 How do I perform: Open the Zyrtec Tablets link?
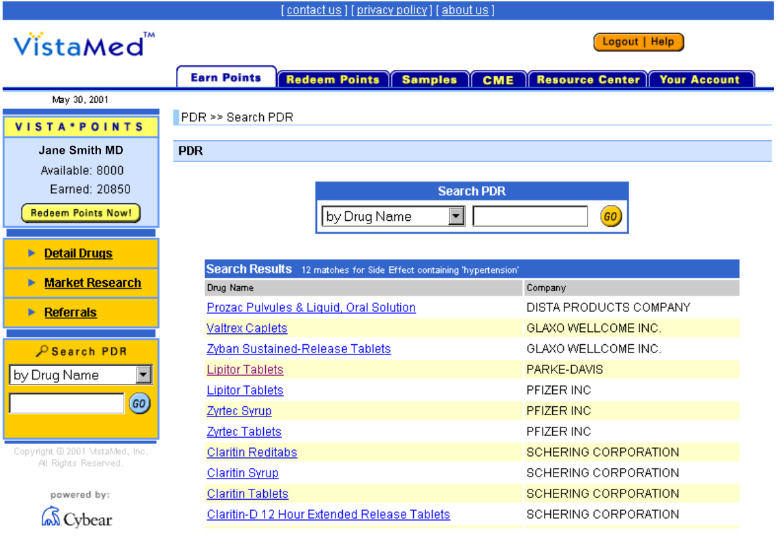(244, 431)
